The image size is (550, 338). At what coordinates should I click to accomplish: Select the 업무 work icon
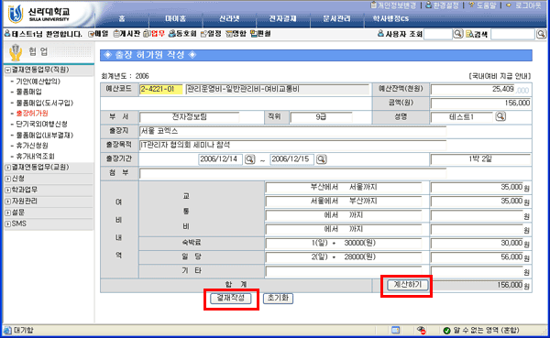[154, 34]
